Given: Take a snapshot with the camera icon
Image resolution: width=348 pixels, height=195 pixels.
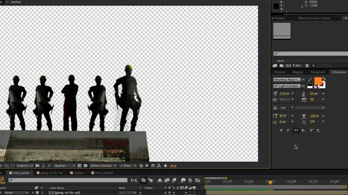Looking at the screenshot, I should (37, 166).
